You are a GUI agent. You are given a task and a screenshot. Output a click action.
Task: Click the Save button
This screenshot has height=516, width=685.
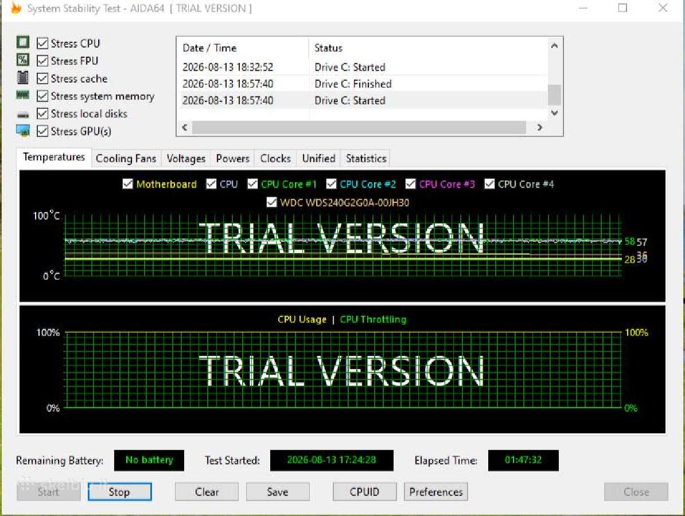coord(278,492)
